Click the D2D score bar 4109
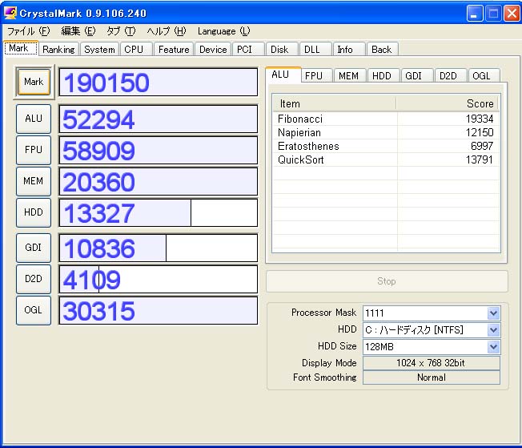The height and width of the screenshot is (448, 522). pyautogui.click(x=159, y=279)
